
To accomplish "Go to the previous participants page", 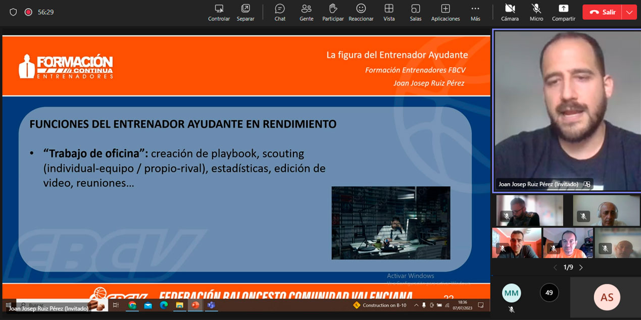I will pos(556,268).
